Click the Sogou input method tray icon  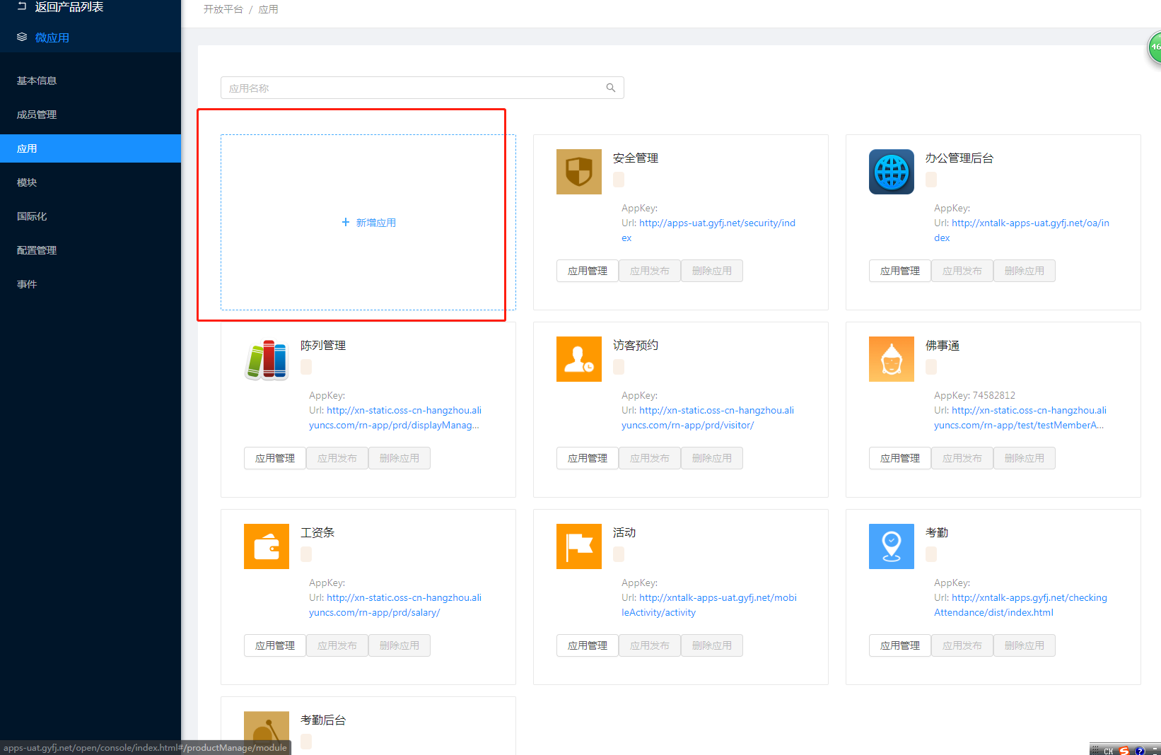tap(1124, 750)
